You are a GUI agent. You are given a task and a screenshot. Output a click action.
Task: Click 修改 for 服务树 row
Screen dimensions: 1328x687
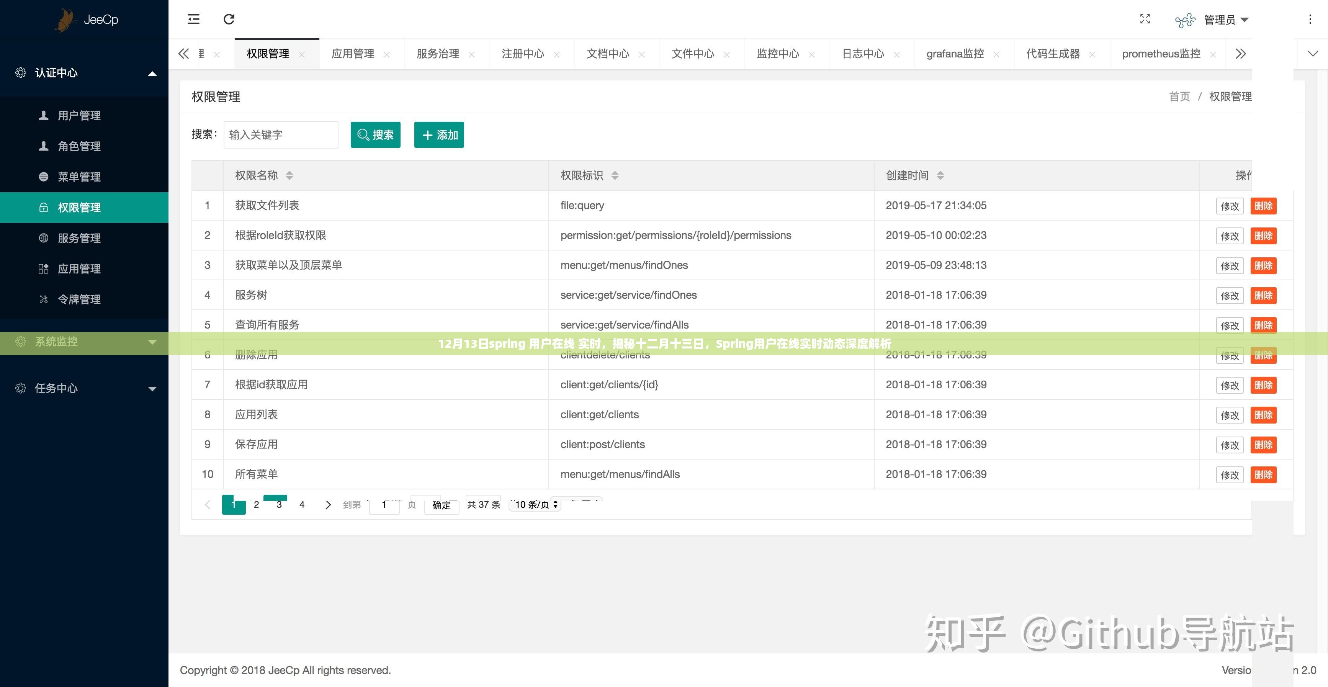[x=1230, y=296]
